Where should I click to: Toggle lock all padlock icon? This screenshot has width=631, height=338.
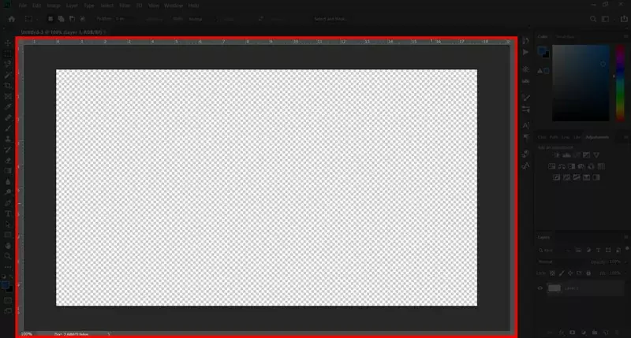(x=588, y=273)
